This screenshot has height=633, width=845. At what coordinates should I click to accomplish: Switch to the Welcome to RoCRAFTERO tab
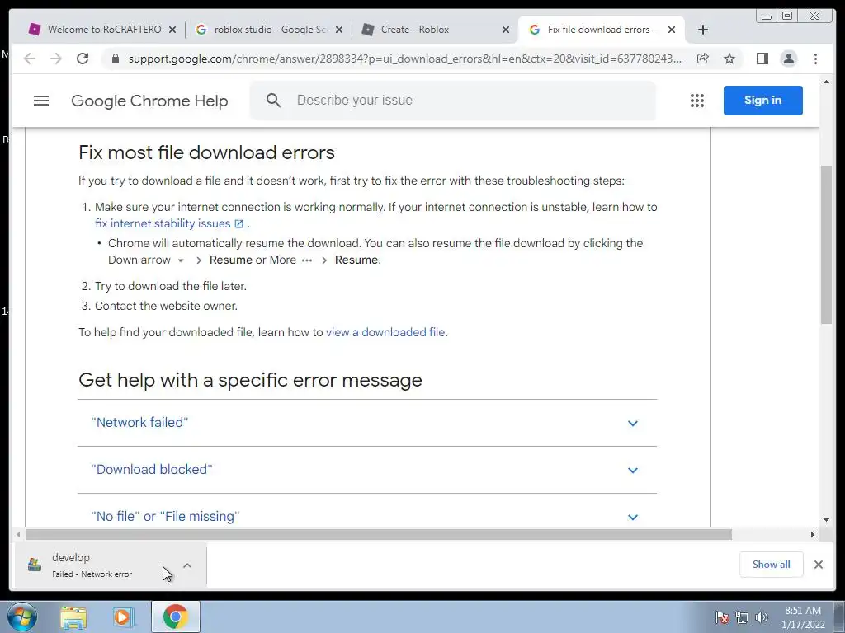coord(102,30)
